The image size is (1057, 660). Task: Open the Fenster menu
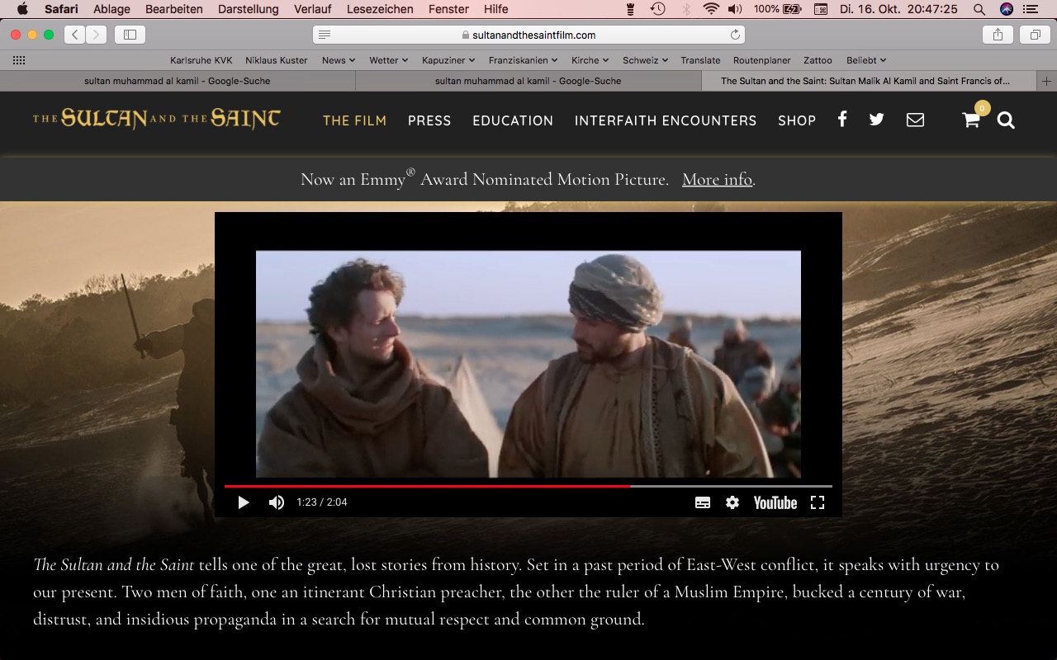448,9
